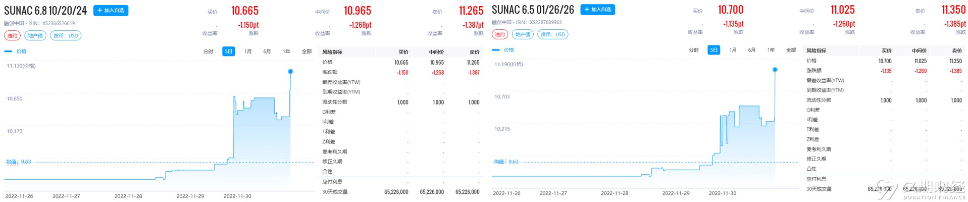Image resolution: width=968 pixels, height=202 pixels.
Task: Select the ISIN code XS2366526619
Action: [59, 23]
